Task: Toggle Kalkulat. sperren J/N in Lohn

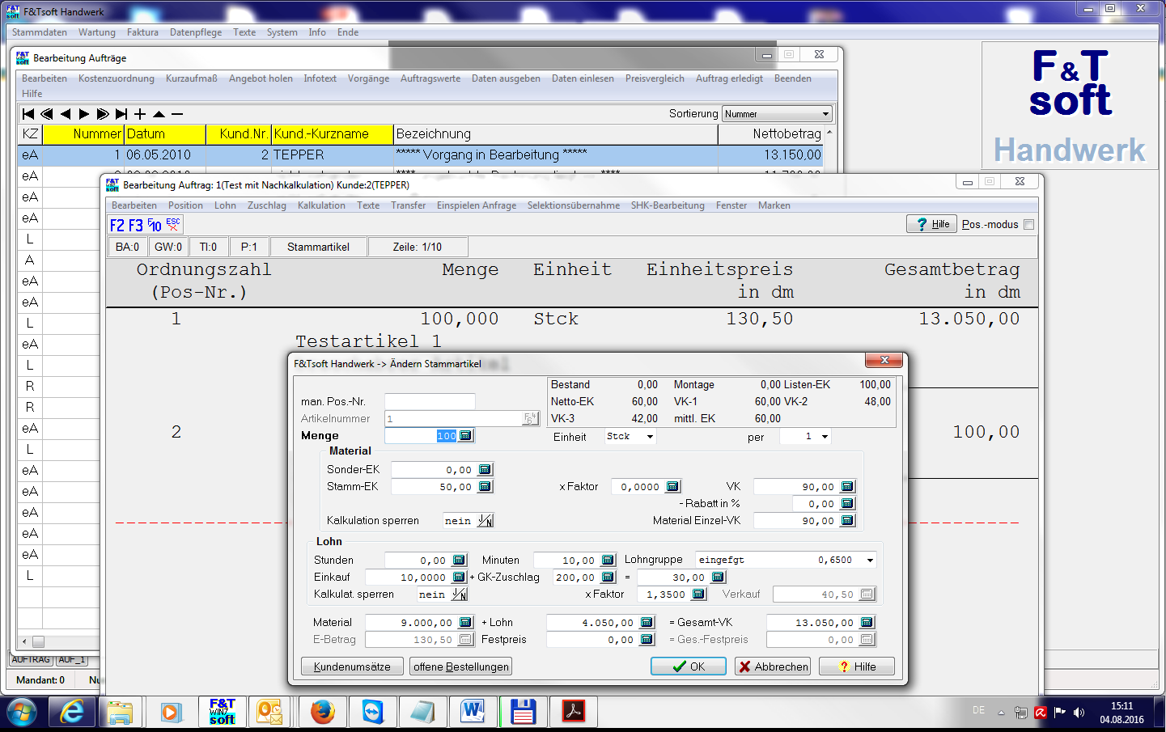Action: point(460,594)
